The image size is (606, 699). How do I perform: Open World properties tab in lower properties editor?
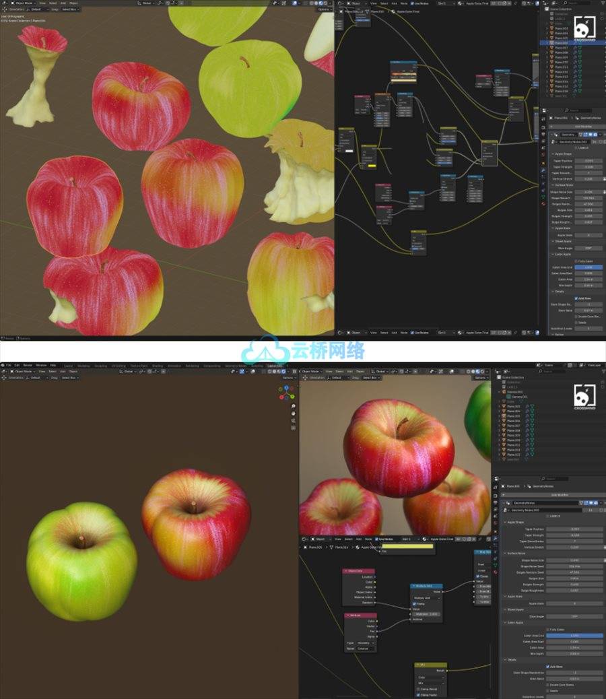(x=495, y=523)
